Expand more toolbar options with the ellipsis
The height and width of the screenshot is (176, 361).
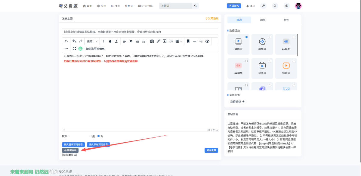pyautogui.click(x=66, y=48)
